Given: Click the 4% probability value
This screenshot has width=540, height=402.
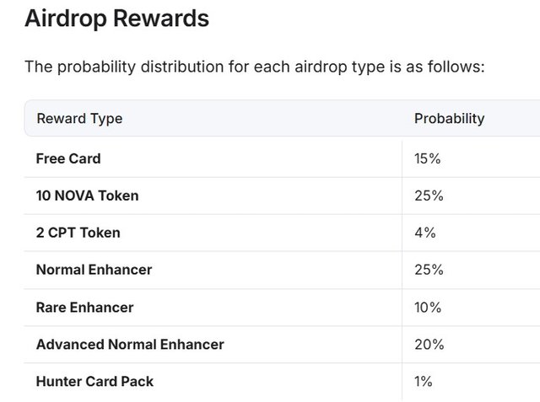Looking at the screenshot, I should click(425, 233).
